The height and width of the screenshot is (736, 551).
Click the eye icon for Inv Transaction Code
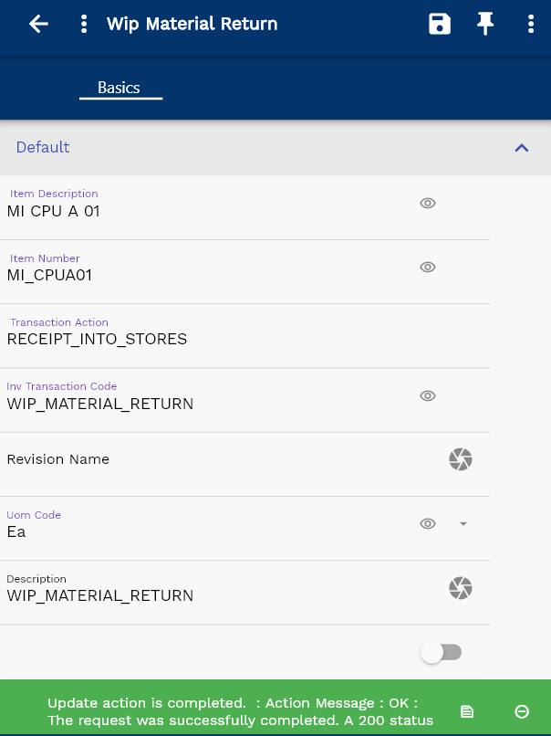point(427,395)
